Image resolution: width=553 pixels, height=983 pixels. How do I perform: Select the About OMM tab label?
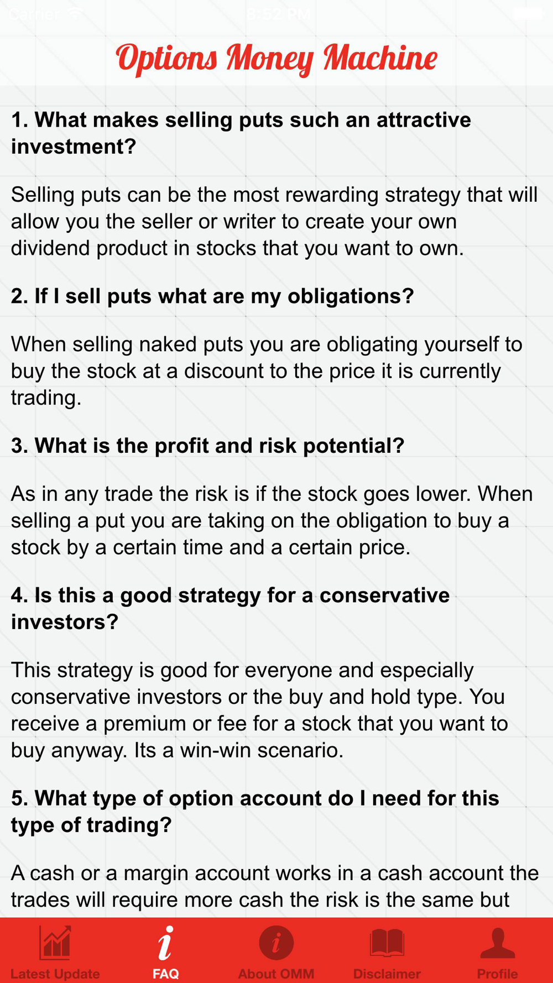(x=276, y=974)
